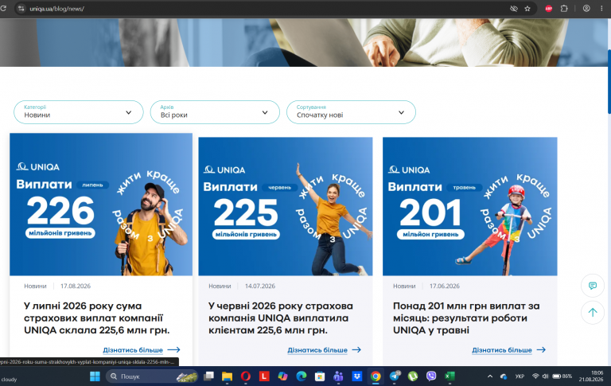The width and height of the screenshot is (611, 386).
Task: Click the Новини tag above the 17.08.2026 date
Action: click(x=35, y=286)
